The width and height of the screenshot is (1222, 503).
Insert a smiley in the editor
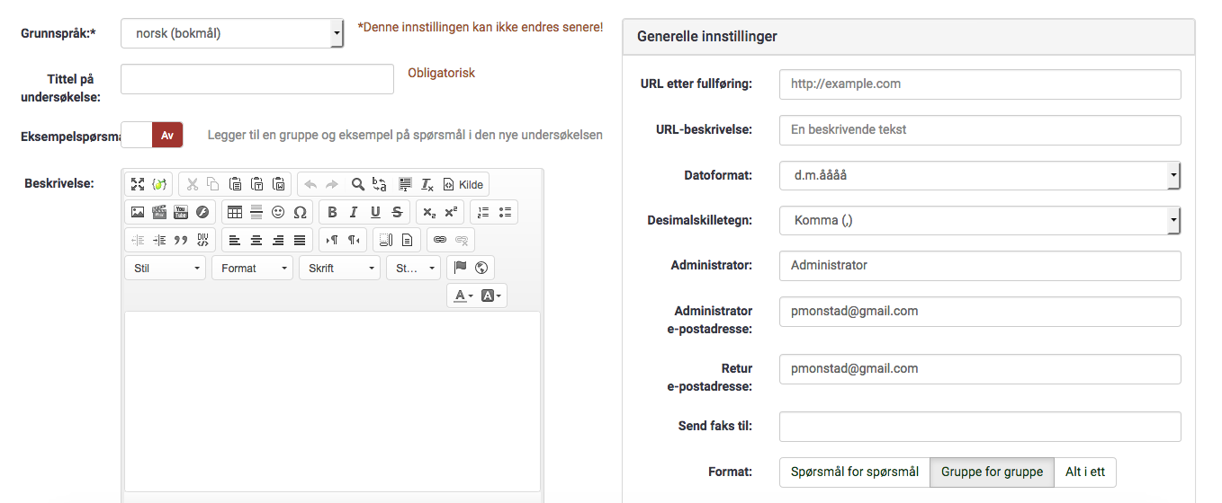coord(278,213)
